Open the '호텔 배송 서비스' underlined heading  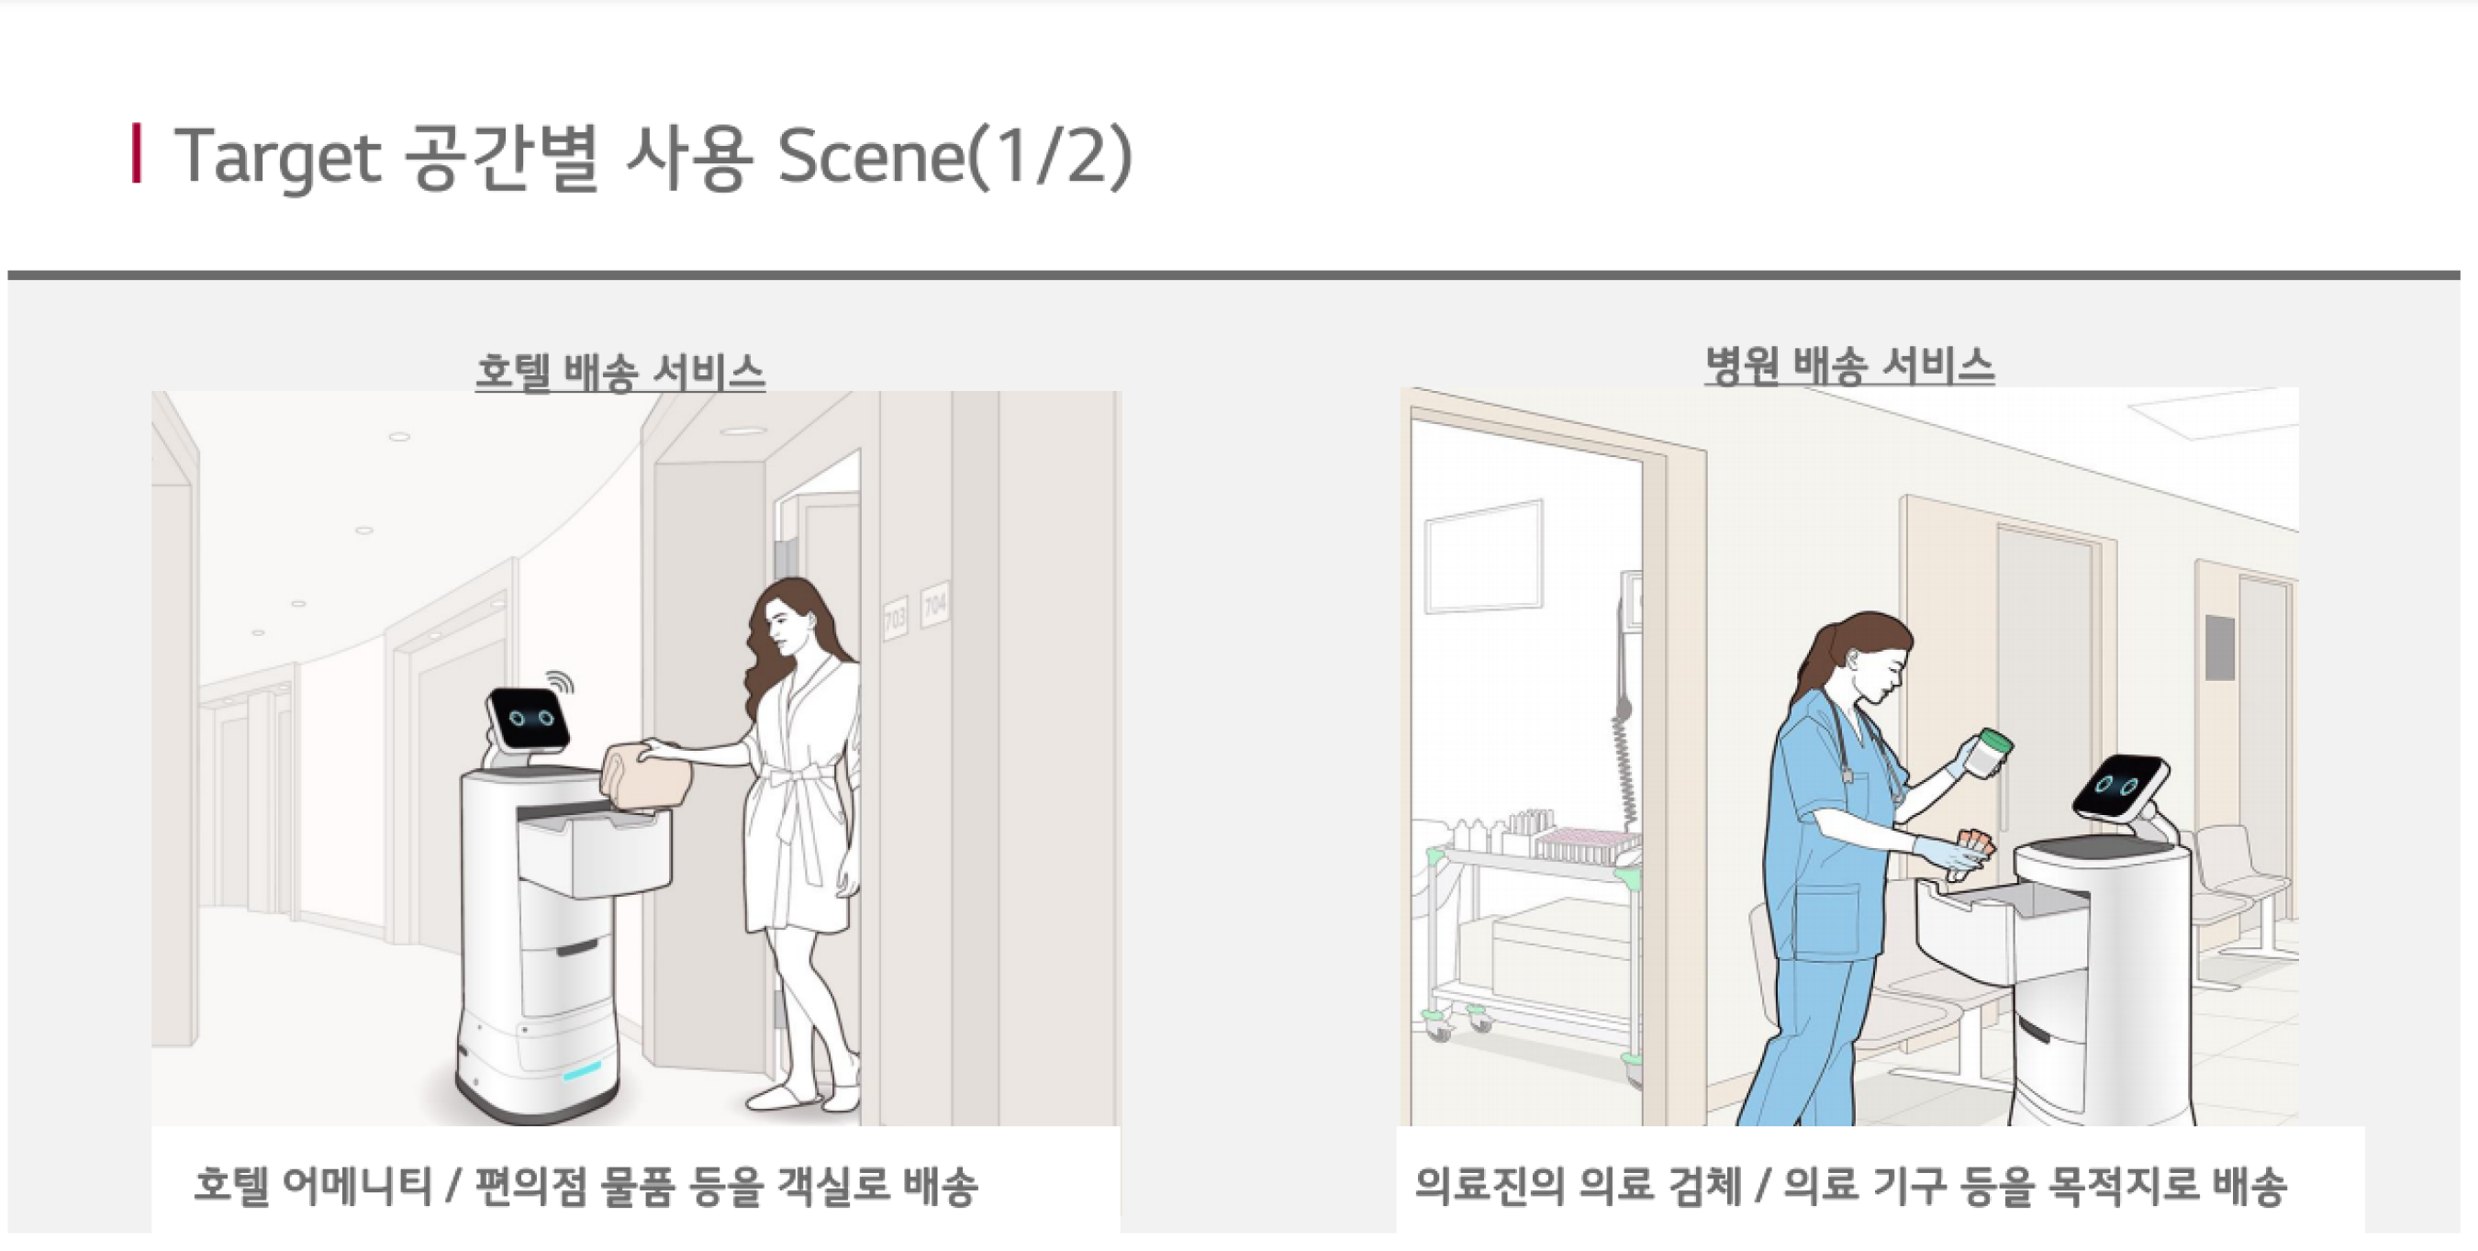[620, 372]
